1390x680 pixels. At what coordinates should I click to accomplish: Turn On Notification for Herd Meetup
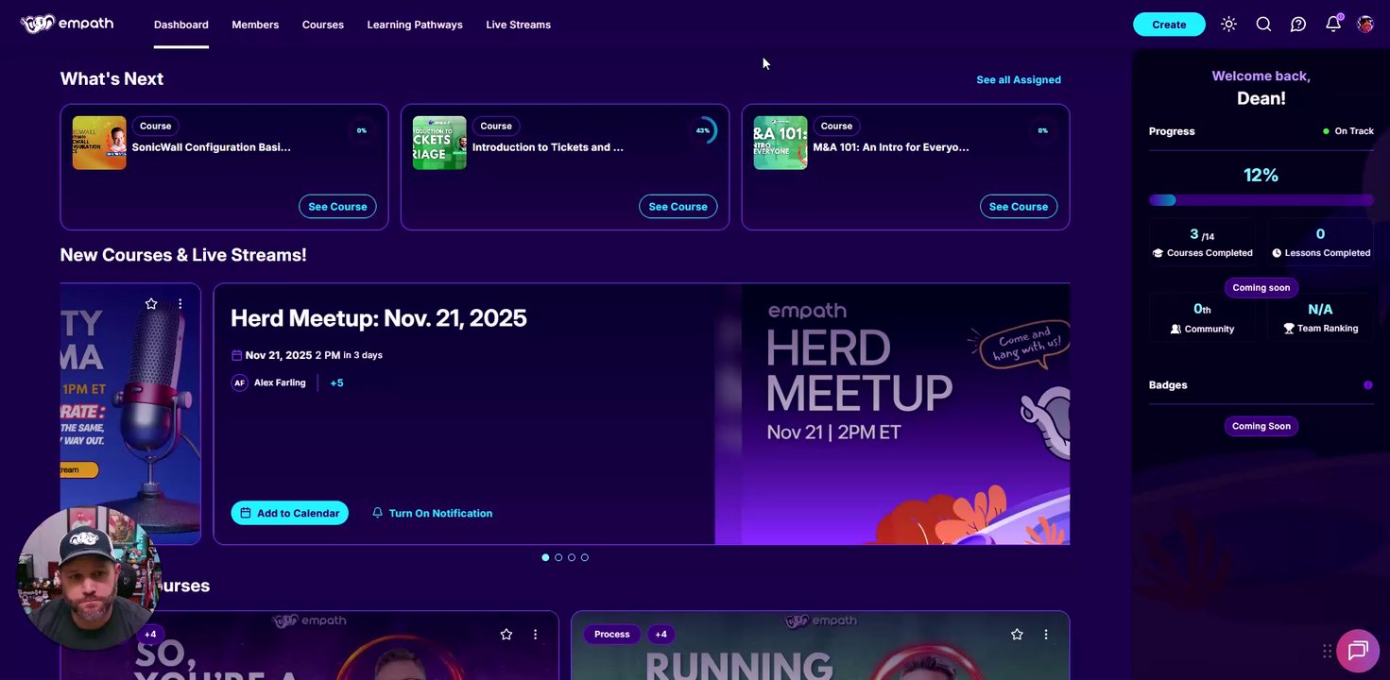(x=433, y=513)
